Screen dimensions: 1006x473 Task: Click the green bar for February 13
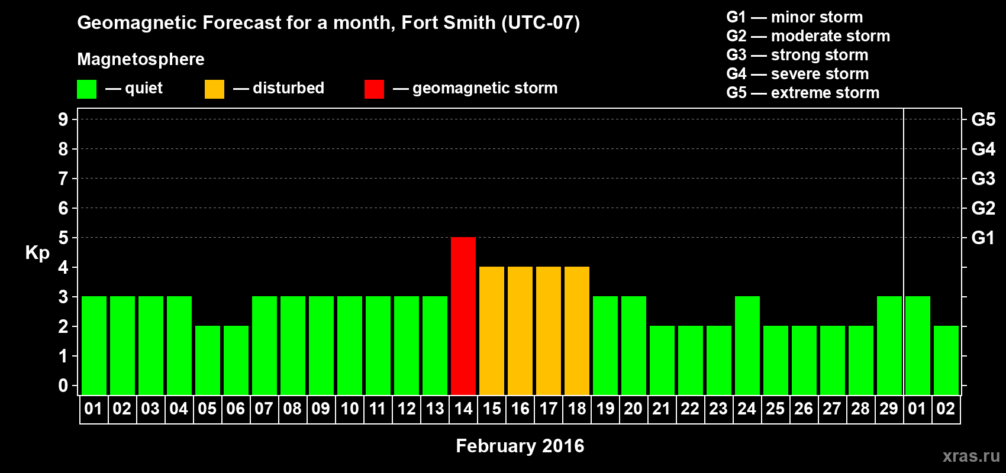(x=435, y=346)
